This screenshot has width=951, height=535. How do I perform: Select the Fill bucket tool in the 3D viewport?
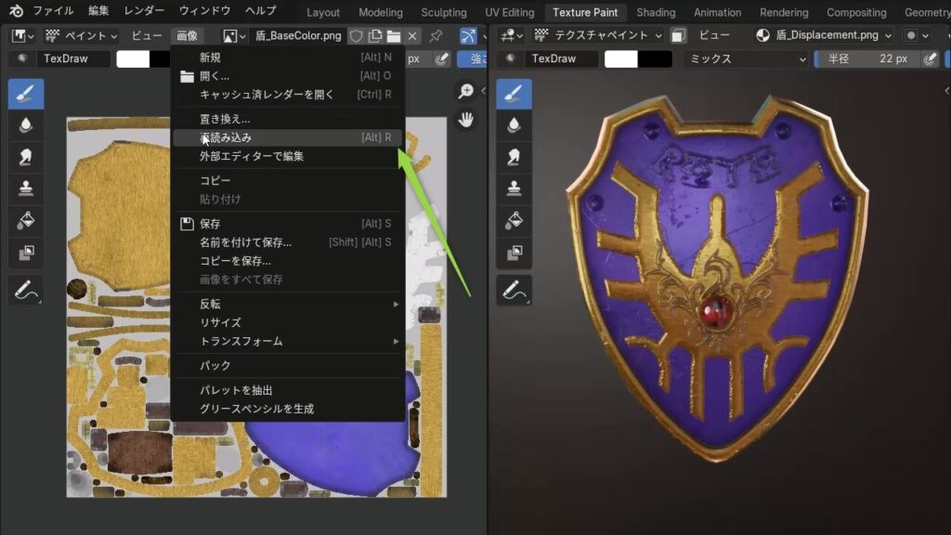click(x=514, y=220)
